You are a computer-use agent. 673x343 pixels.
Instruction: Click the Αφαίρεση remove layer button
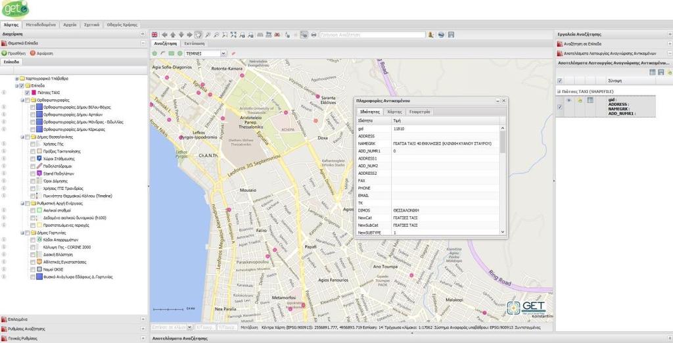click(x=41, y=53)
